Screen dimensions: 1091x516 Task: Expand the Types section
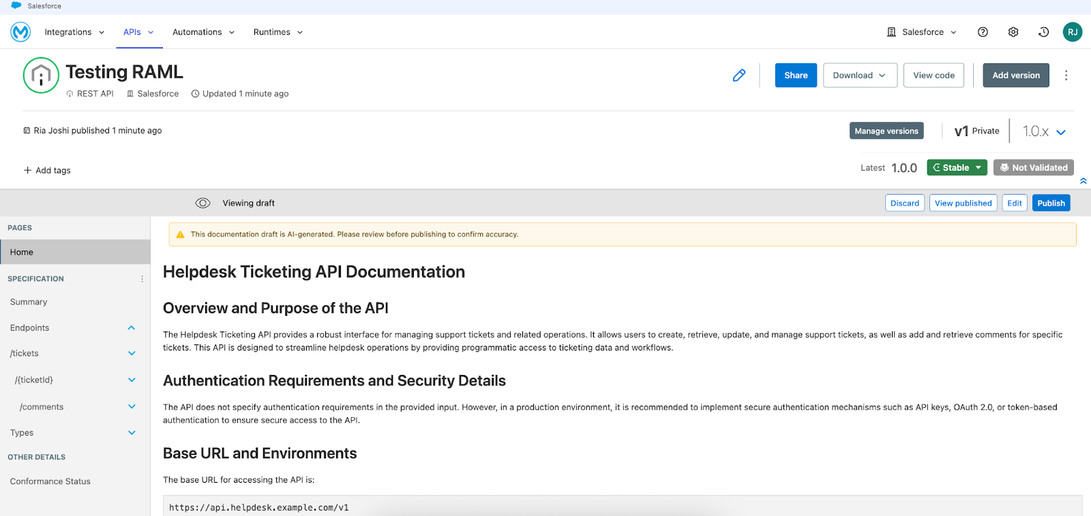132,433
